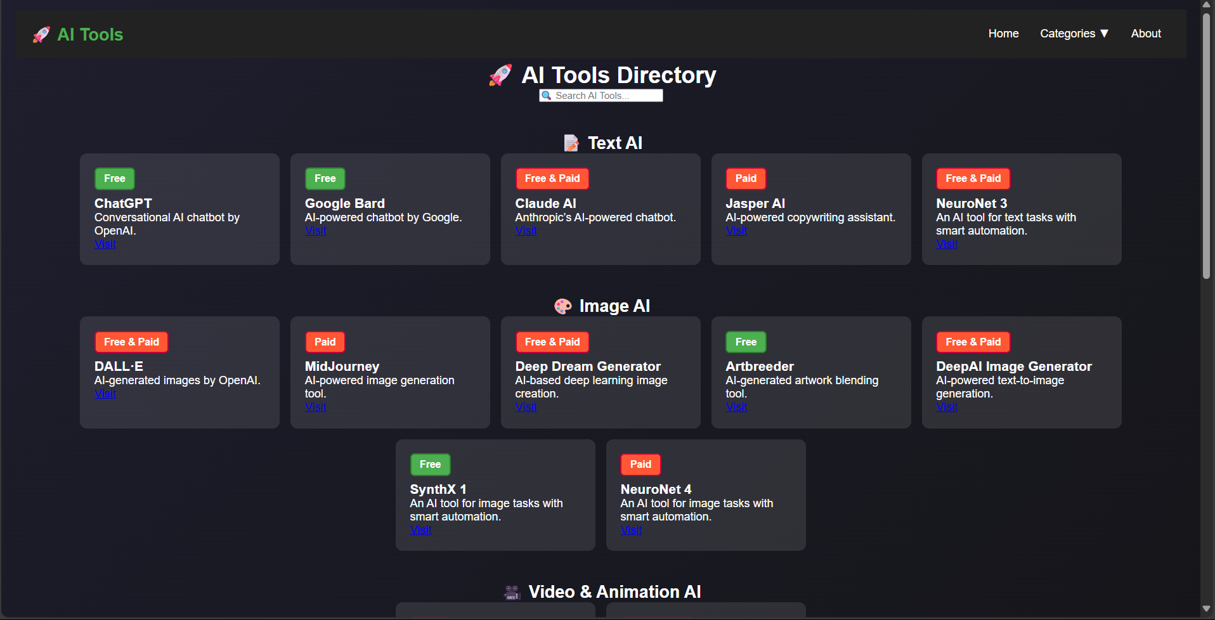Image resolution: width=1215 pixels, height=620 pixels.
Task: Click the Paid badge on MidJourney card
Action: (x=325, y=342)
